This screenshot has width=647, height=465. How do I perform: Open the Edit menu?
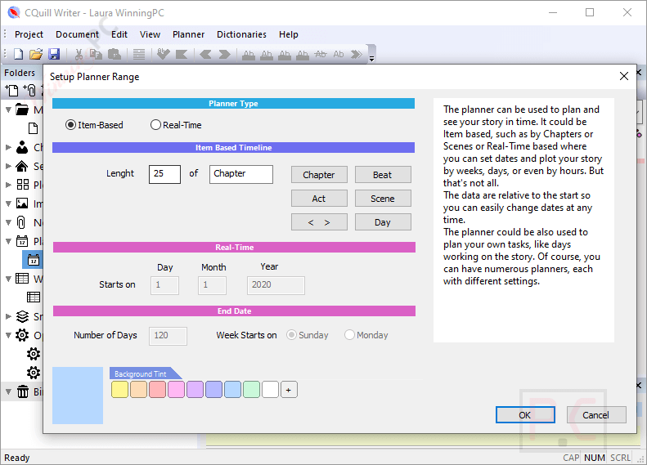(x=119, y=34)
